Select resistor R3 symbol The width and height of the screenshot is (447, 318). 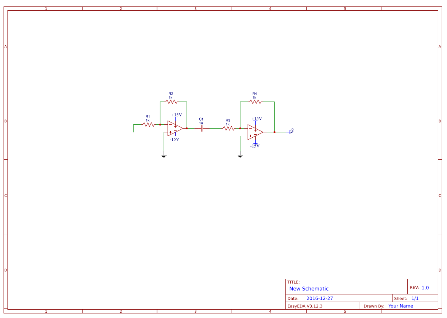229,129
